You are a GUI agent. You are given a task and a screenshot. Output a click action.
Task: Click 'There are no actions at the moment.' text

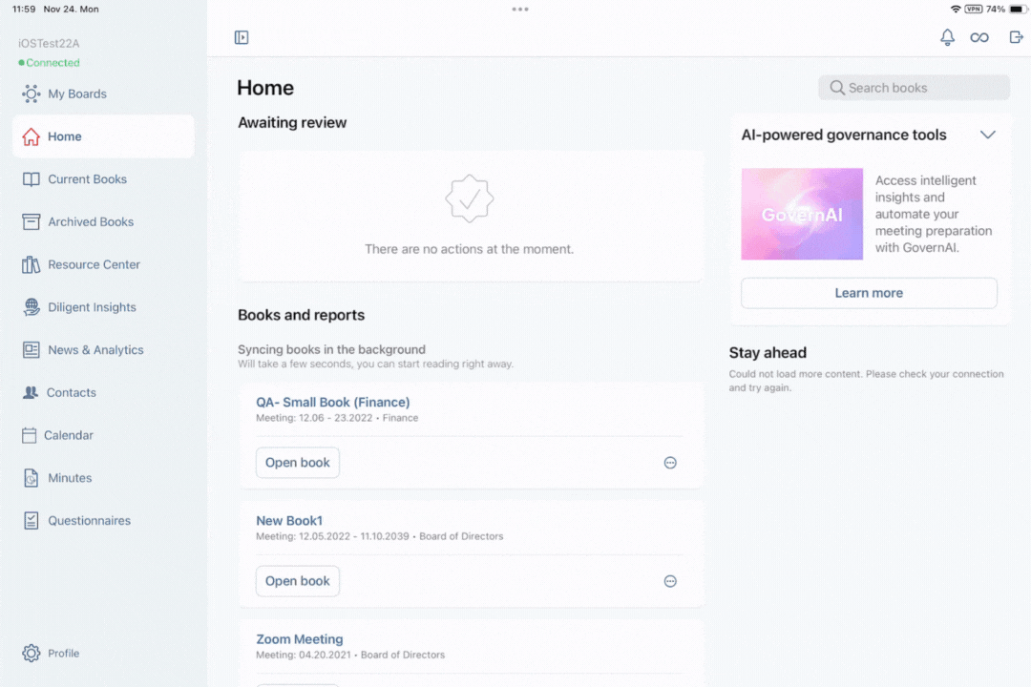tap(469, 249)
